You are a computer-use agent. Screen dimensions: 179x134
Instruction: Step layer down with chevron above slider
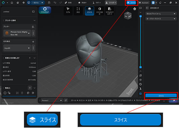(141, 12)
